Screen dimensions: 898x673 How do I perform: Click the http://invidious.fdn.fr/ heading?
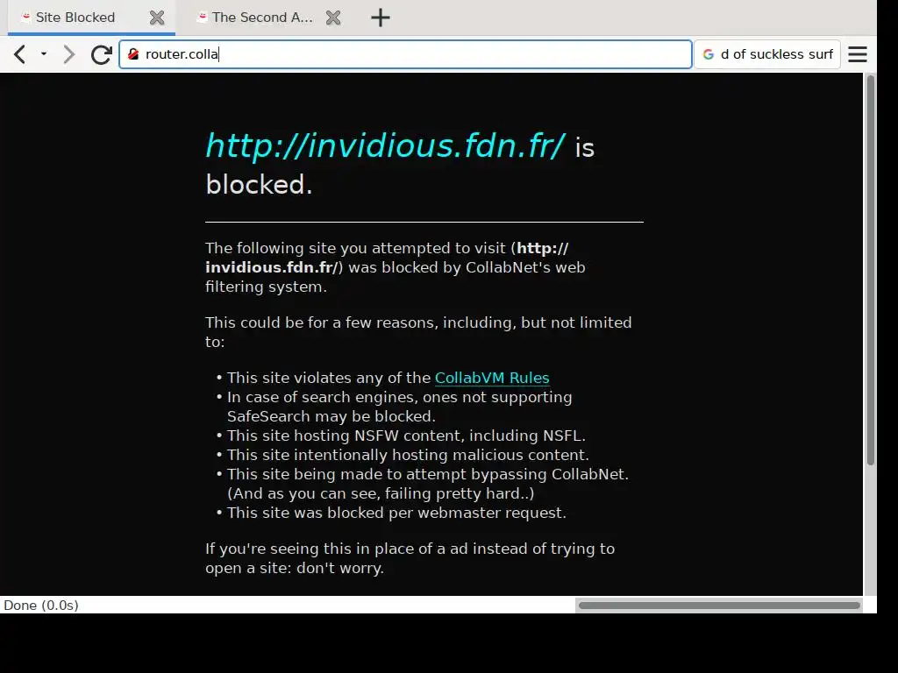386,145
